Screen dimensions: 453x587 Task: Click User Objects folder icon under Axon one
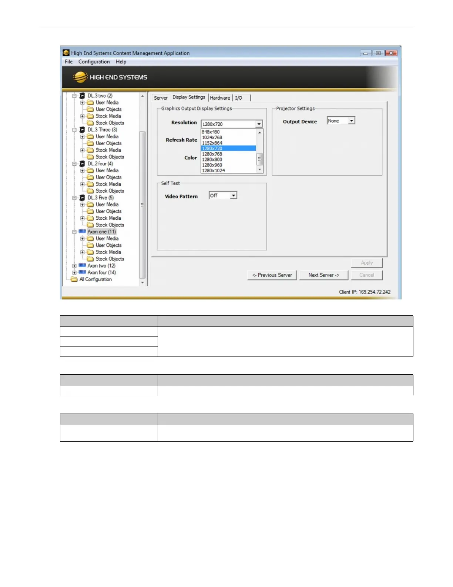(x=90, y=245)
